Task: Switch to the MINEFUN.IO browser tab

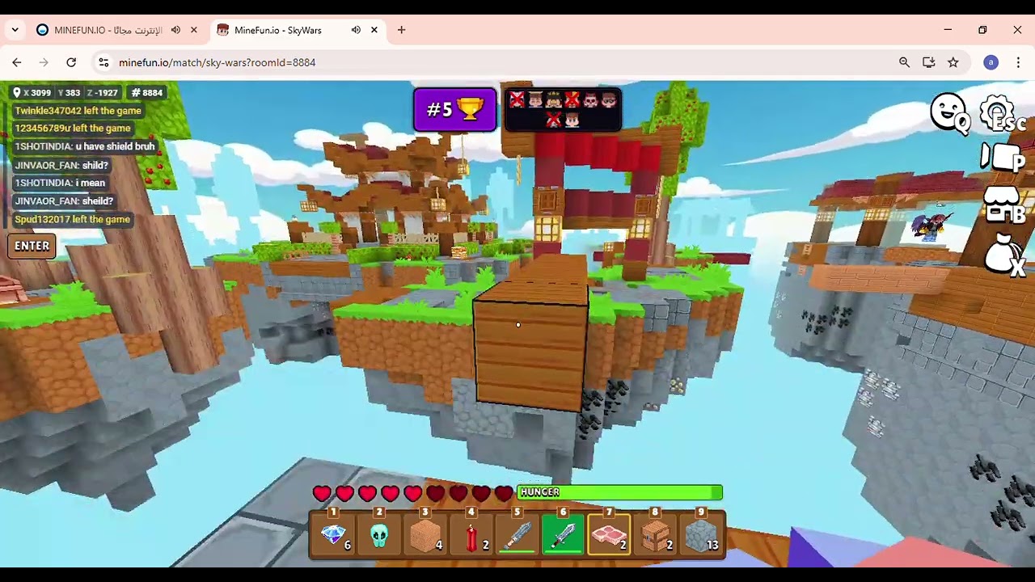Action: tap(108, 30)
